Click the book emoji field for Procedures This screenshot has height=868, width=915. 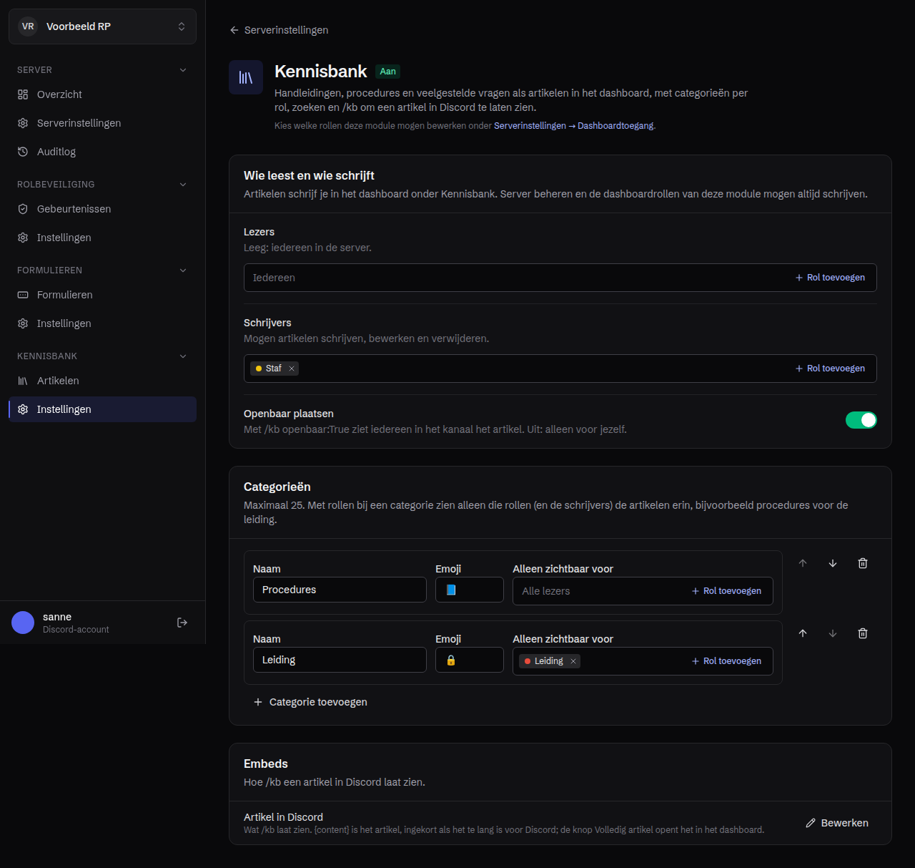tap(470, 590)
